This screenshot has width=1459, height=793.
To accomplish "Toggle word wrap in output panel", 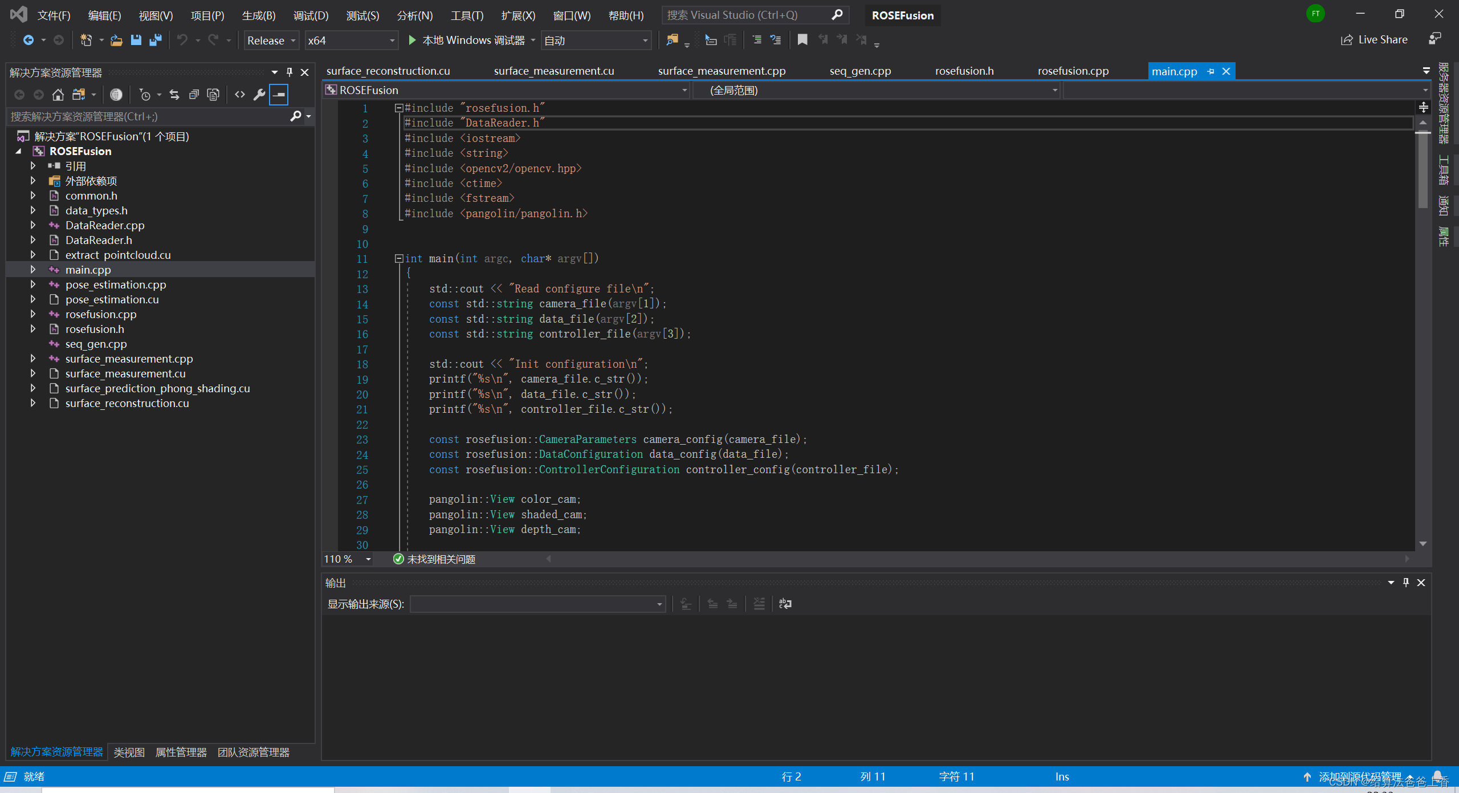I will [785, 604].
